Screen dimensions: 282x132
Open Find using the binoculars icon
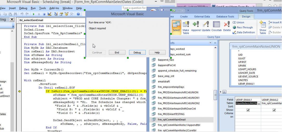16,14
